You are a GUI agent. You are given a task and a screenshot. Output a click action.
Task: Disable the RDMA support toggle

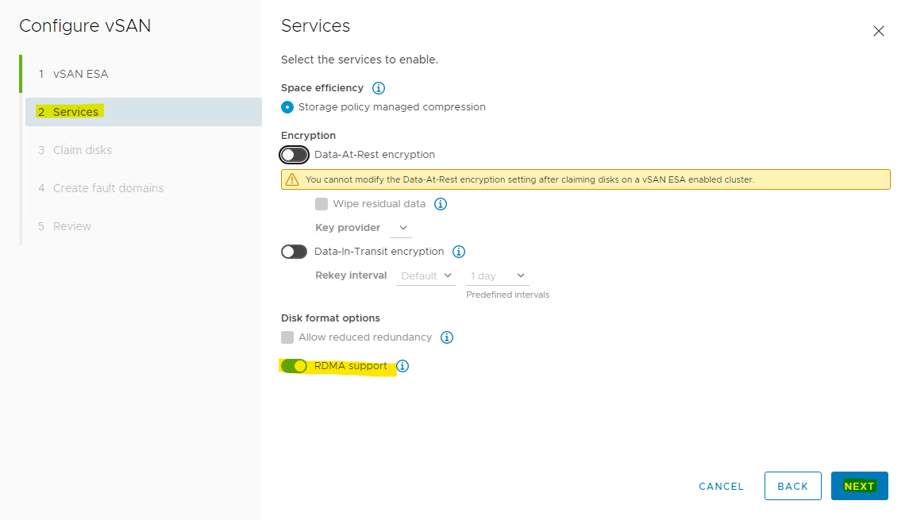click(294, 366)
